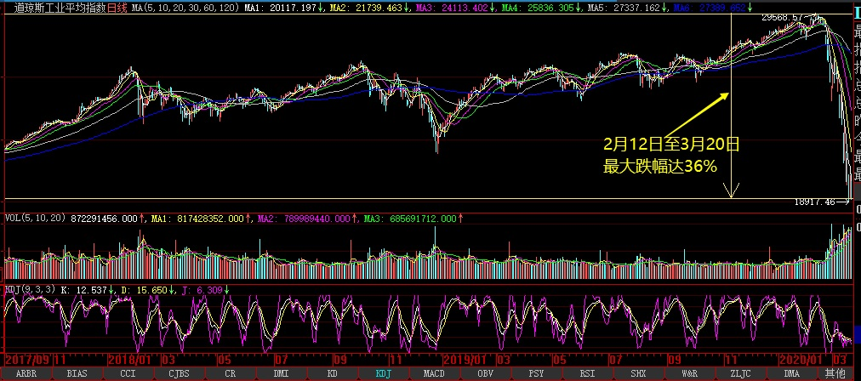This screenshot has height=381, width=861.
Task: Open the KD indicator tab
Action: pyautogui.click(x=332, y=373)
